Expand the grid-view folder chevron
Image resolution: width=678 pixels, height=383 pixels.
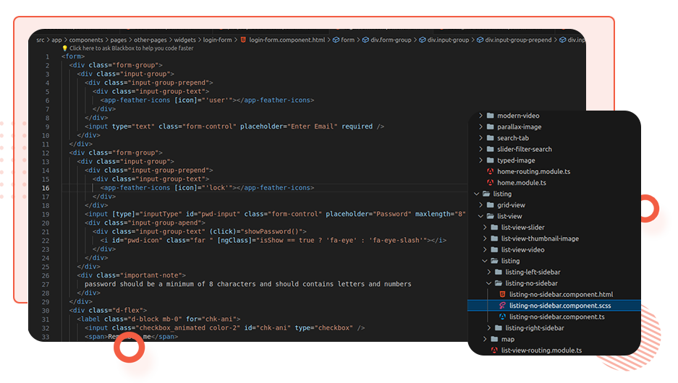click(x=480, y=205)
